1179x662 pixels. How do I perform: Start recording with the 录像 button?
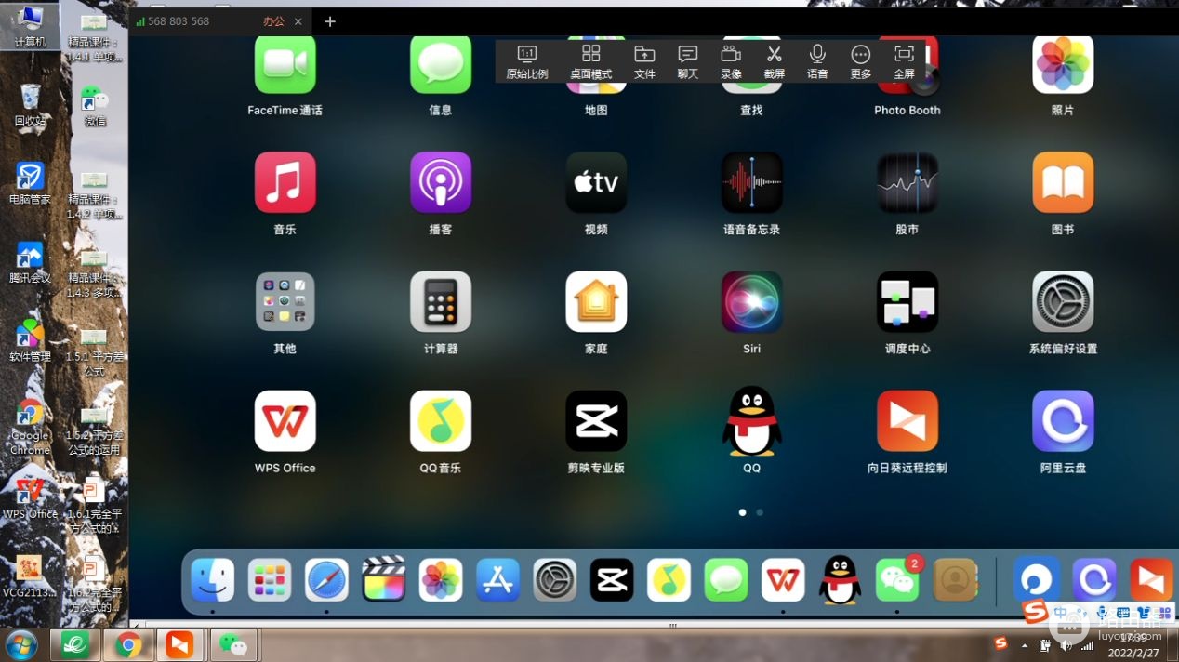coord(731,62)
